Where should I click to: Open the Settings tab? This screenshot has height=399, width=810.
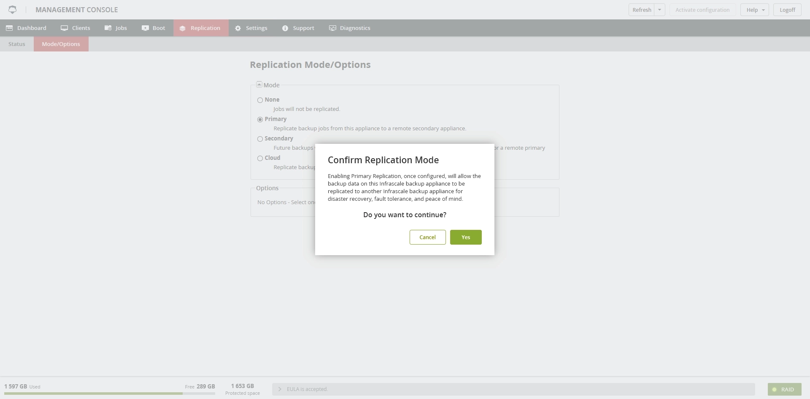click(251, 28)
